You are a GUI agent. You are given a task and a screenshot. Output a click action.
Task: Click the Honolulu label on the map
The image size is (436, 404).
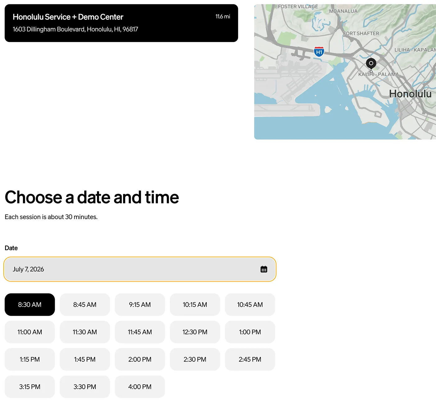[410, 94]
